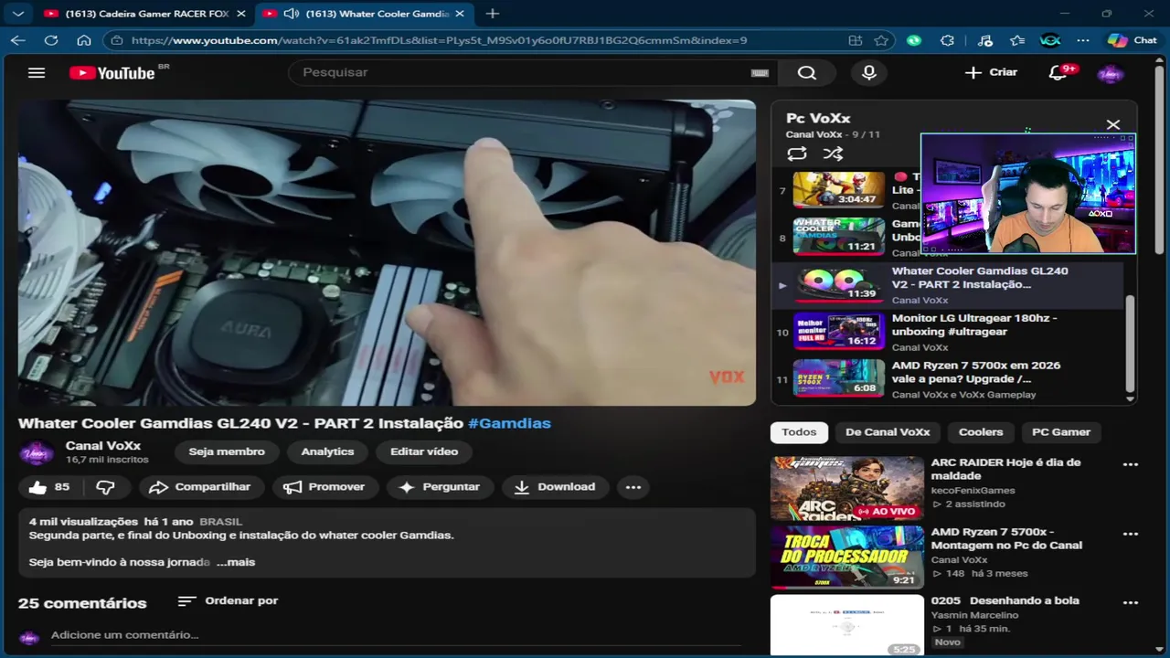Select the De Canal VoXx filter chip
The image size is (1170, 658).
tap(888, 432)
